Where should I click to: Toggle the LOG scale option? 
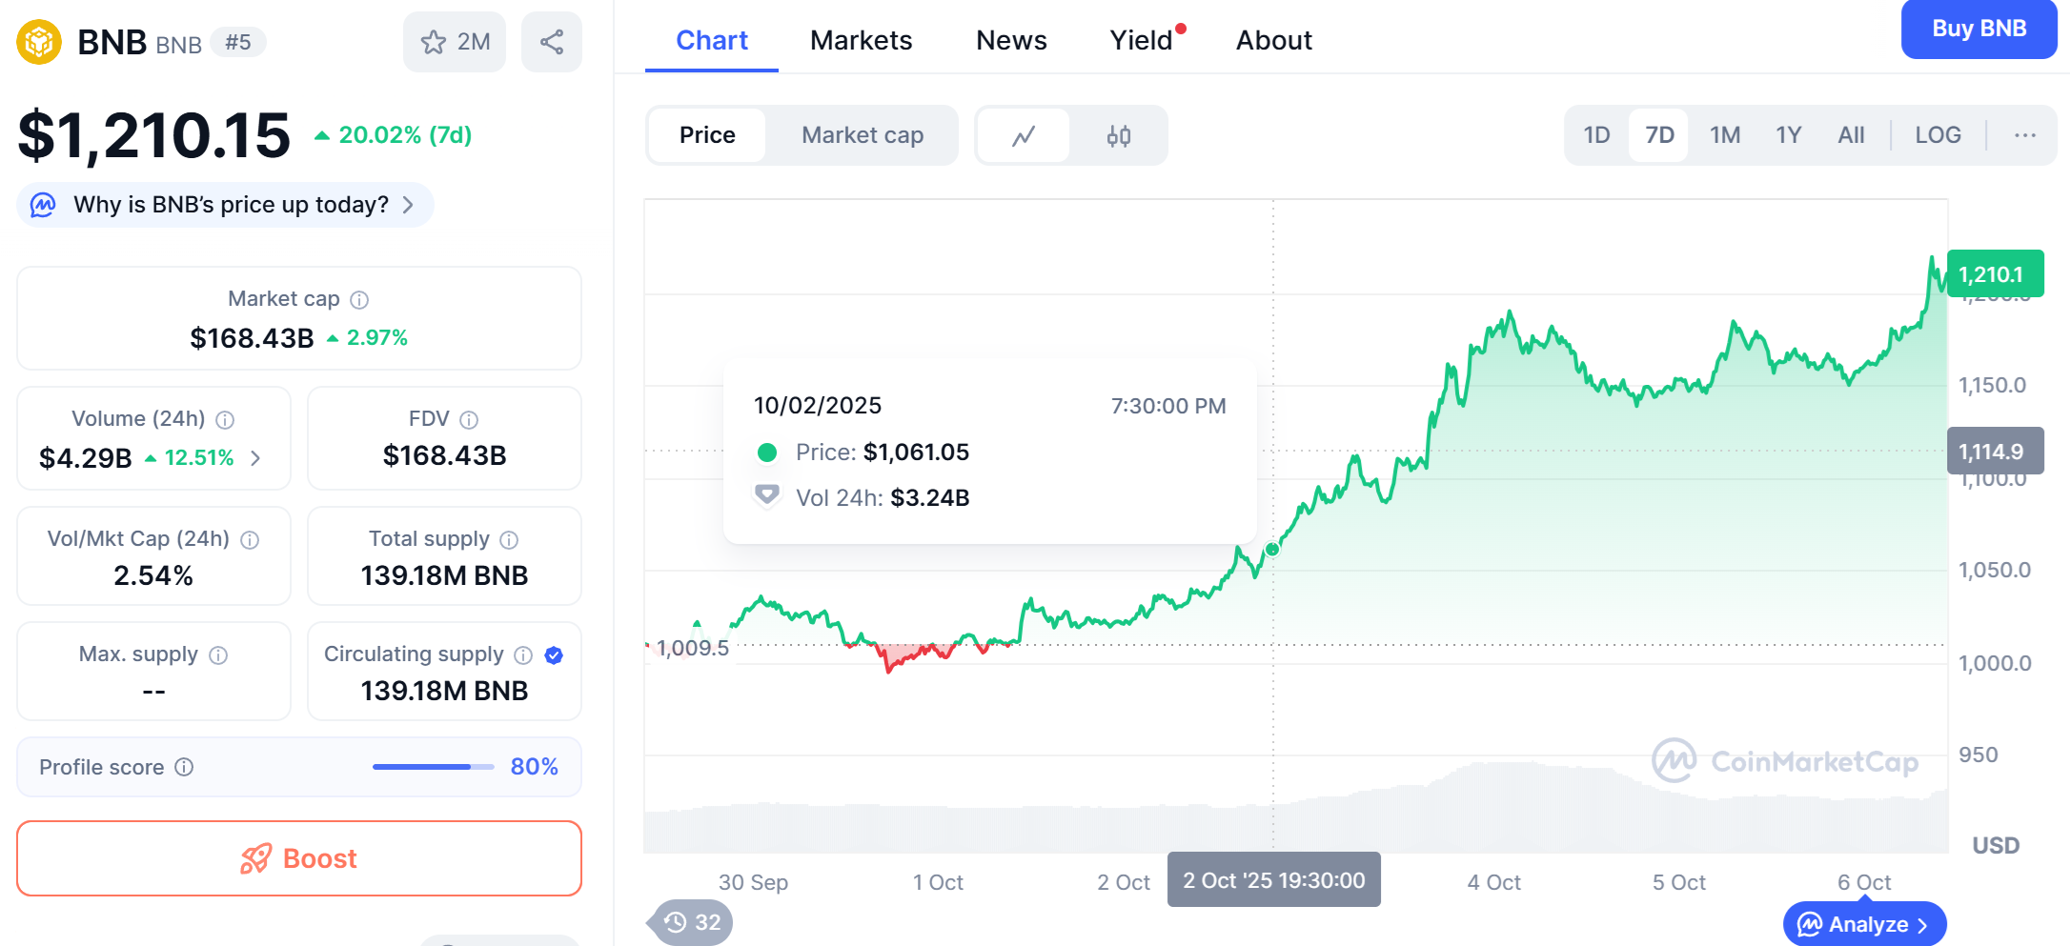(x=1938, y=135)
